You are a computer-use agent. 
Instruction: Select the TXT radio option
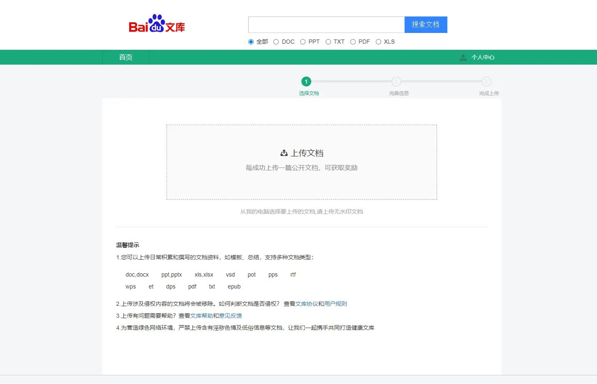click(x=328, y=42)
